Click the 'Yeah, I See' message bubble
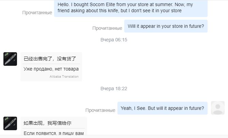The width and height of the screenshot is (228, 138). click(162, 108)
